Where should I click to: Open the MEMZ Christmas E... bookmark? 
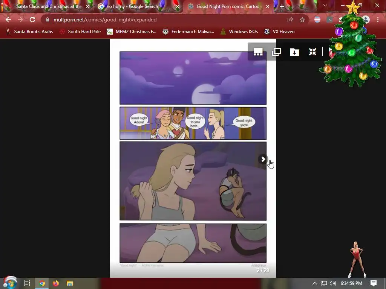(x=132, y=32)
